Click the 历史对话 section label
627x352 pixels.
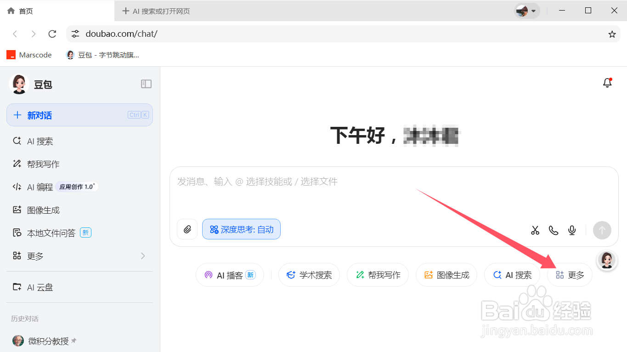point(25,318)
